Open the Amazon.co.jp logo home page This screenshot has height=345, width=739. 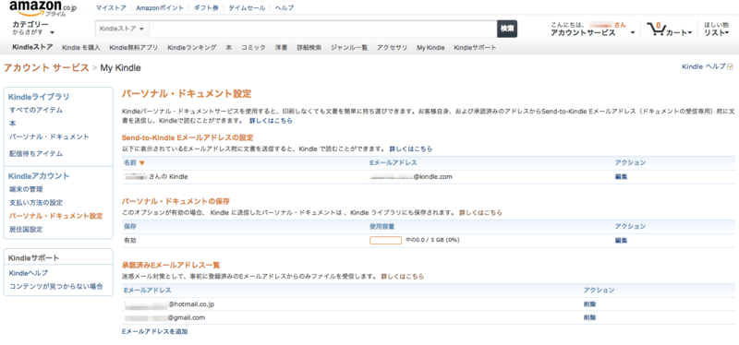(43, 8)
